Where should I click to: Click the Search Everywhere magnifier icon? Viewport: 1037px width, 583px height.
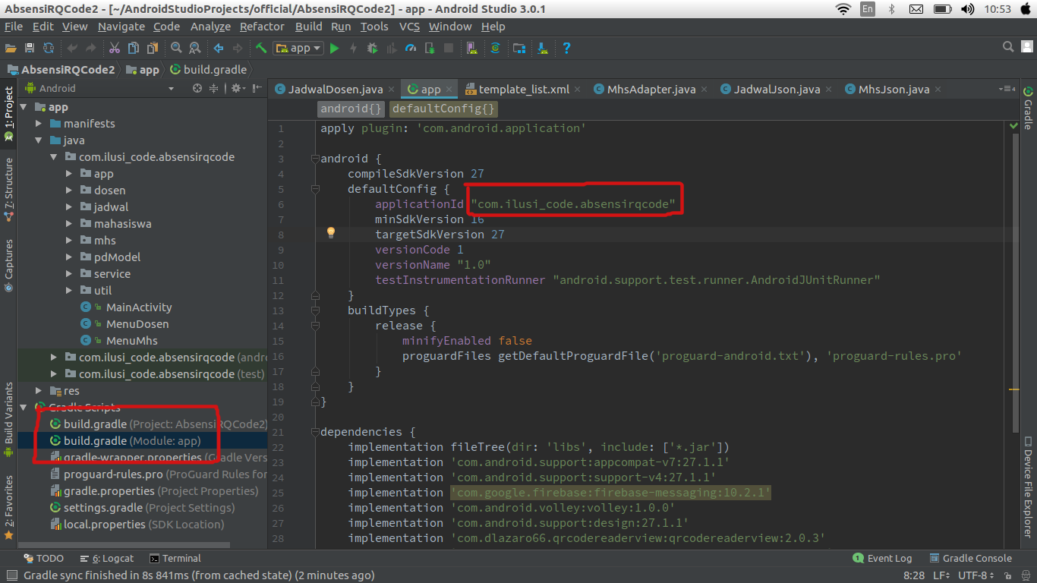point(1008,47)
